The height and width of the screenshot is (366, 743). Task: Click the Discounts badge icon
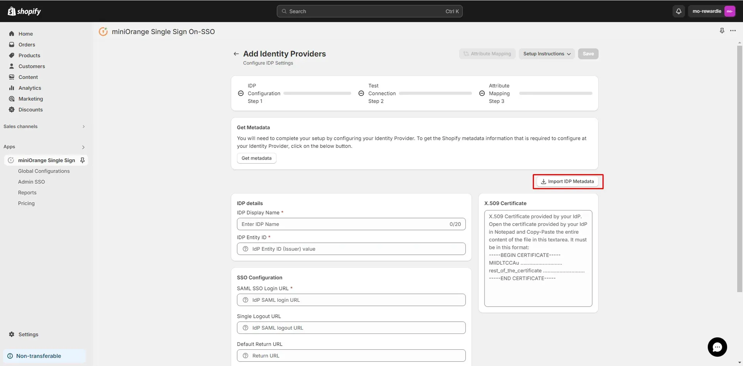(12, 109)
